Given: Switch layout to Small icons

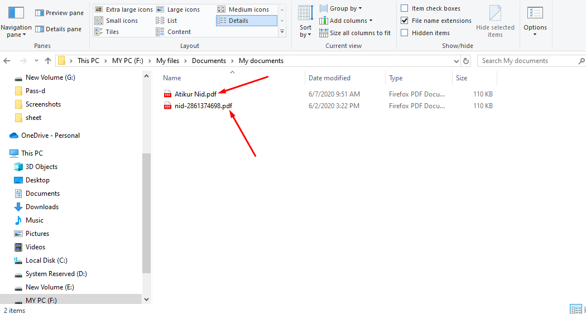Looking at the screenshot, I should (116, 21).
